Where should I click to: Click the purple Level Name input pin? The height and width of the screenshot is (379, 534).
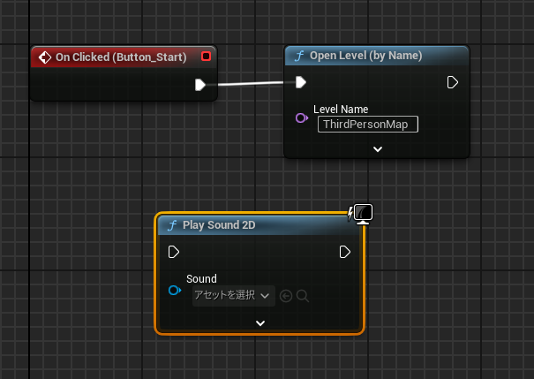[302, 117]
